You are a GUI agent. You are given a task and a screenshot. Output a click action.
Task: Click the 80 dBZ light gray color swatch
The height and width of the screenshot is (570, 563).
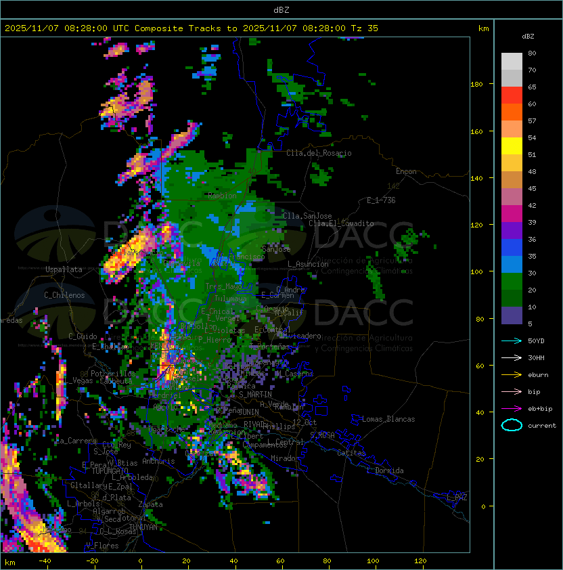click(x=512, y=61)
